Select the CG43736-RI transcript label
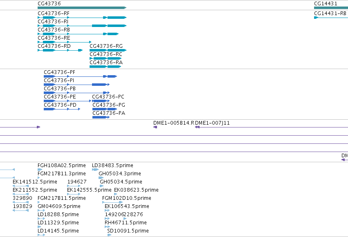Viewport: 348px width, 237px height. (53, 22)
